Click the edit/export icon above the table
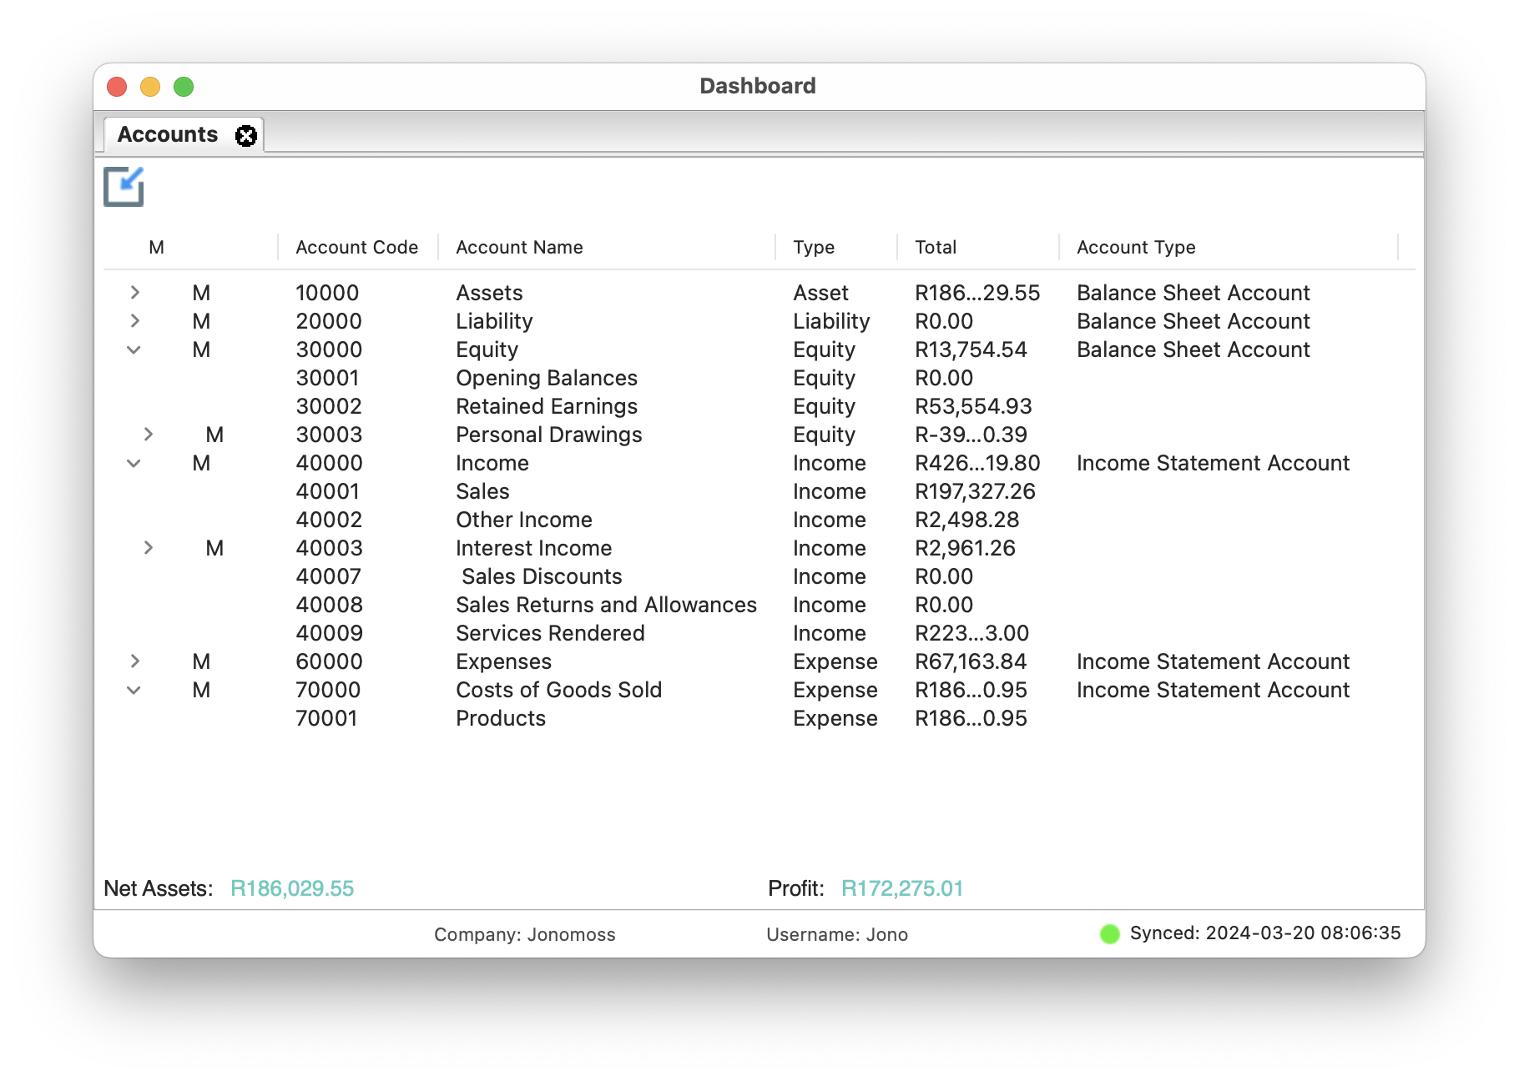The image size is (1519, 1081). tap(124, 187)
